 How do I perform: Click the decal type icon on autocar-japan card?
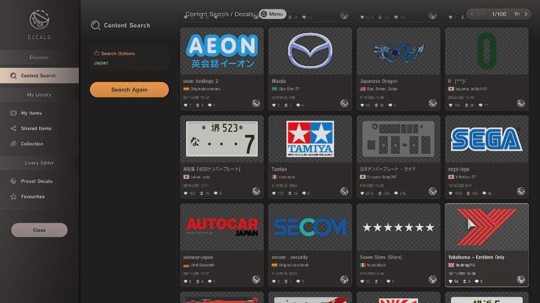pyautogui.click(x=256, y=279)
